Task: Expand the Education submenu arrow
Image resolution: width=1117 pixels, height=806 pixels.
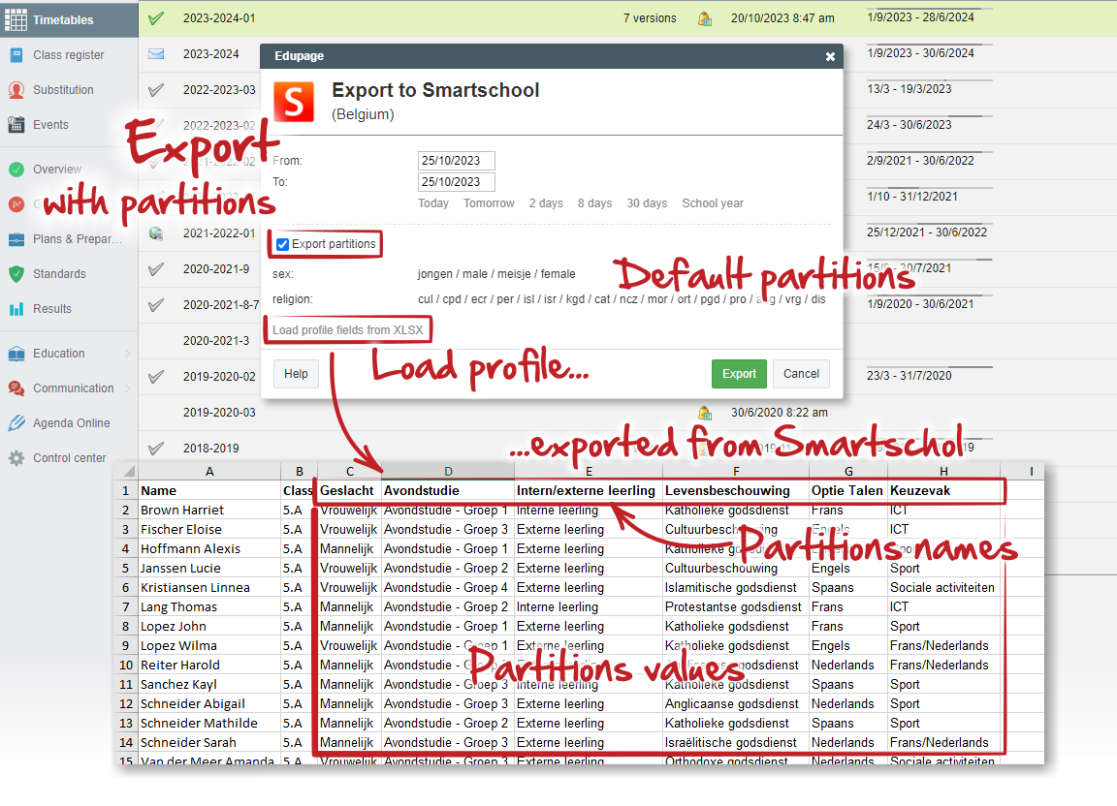Action: click(128, 354)
